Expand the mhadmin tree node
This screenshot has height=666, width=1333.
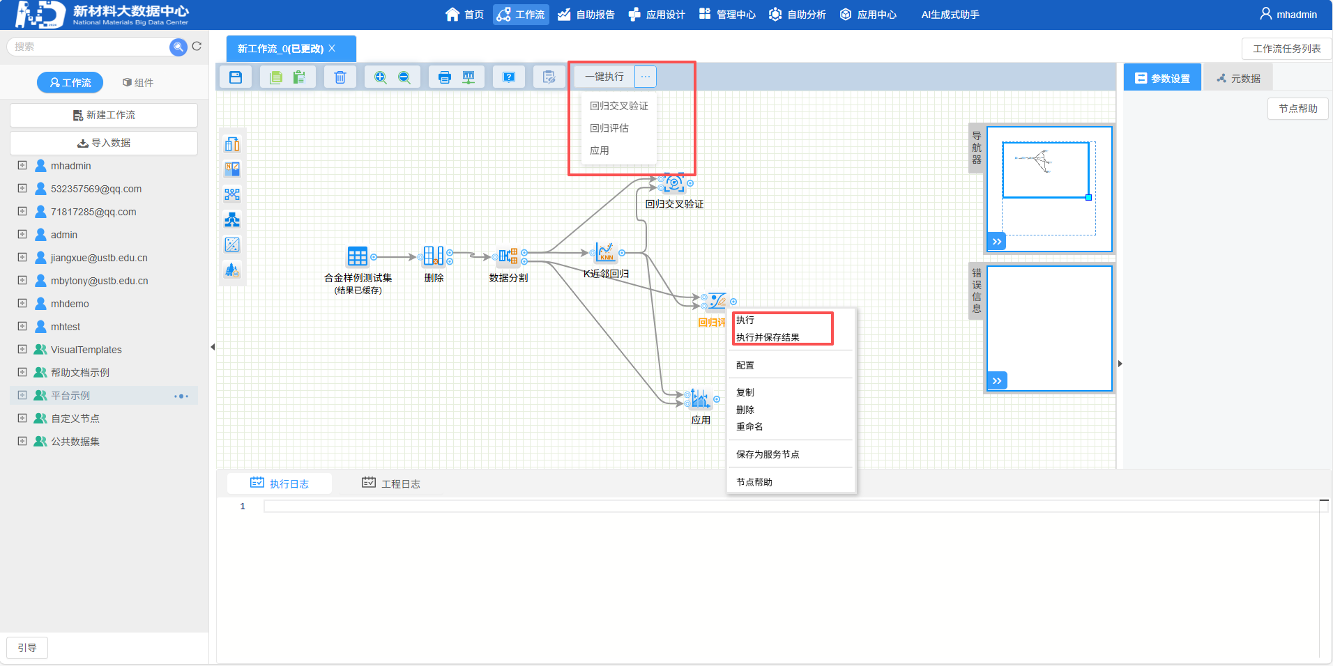[x=22, y=166]
